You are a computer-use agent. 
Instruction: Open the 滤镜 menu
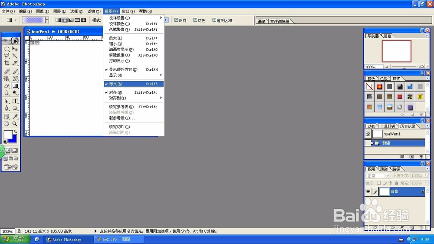tap(94, 11)
